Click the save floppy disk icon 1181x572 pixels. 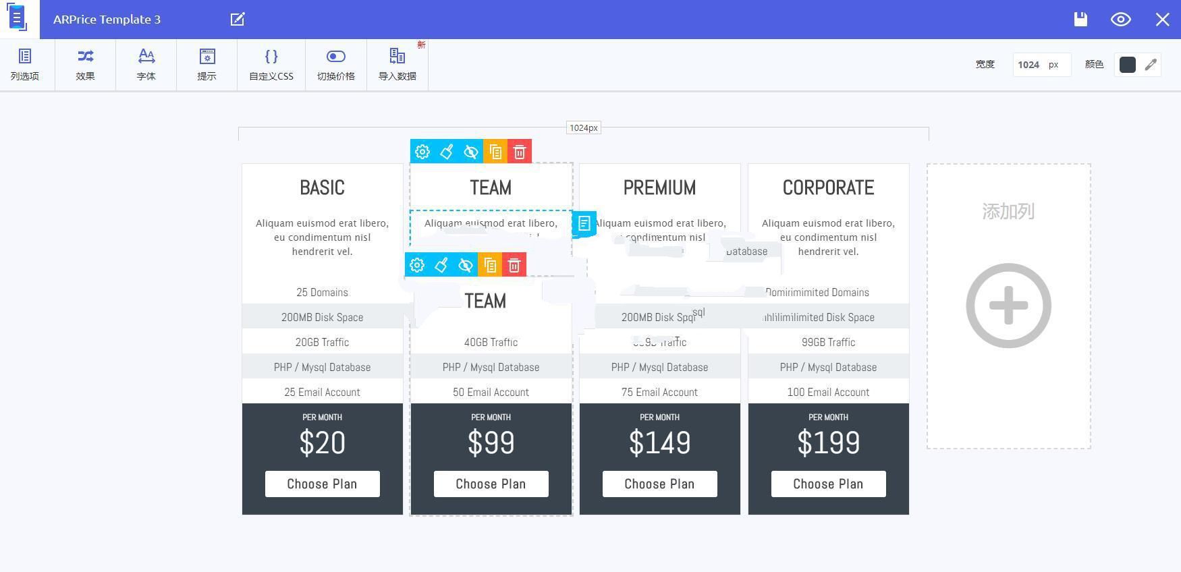(x=1080, y=19)
